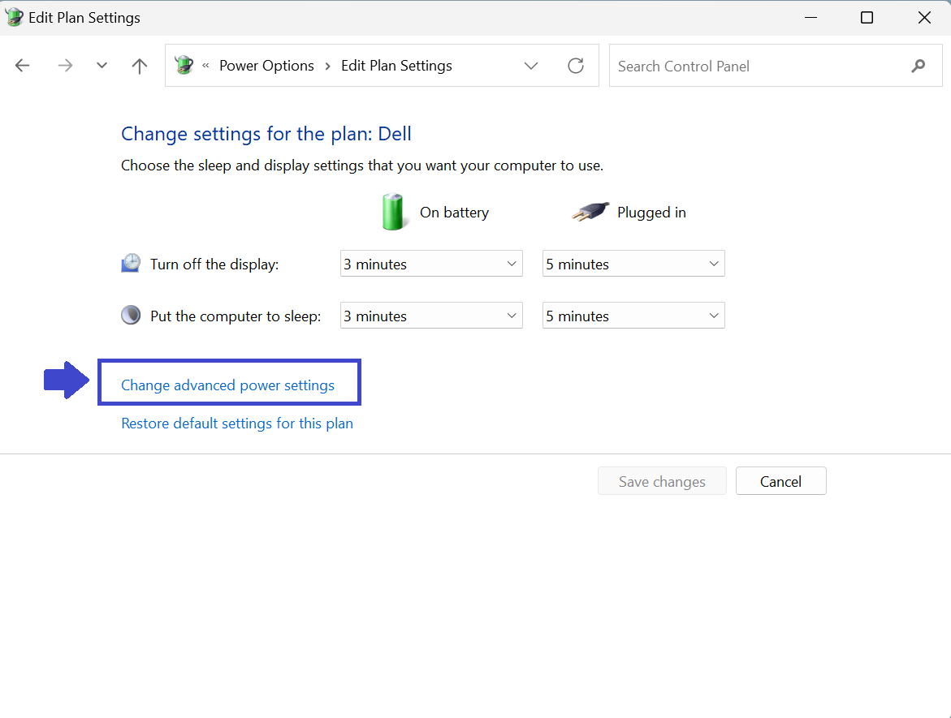The image size is (951, 718).
Task: Expand the address bar history dropdown
Action: pyautogui.click(x=531, y=67)
